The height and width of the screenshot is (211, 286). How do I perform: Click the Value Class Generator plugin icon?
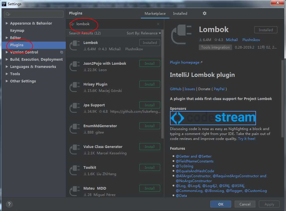click(75, 150)
